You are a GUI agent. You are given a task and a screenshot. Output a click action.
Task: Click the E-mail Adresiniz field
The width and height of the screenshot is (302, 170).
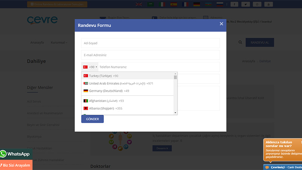point(150,55)
